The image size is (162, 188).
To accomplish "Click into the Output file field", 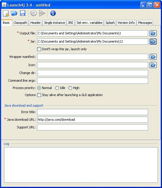I will [92, 33].
